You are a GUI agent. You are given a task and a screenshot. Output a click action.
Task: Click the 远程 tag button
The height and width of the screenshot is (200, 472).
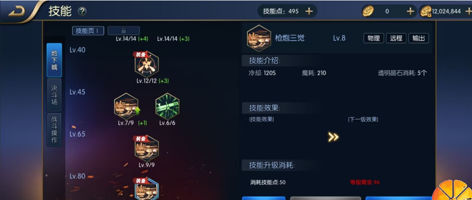coord(396,38)
